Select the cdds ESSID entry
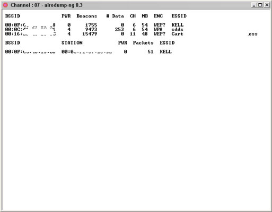Image resolution: width=272 pixels, height=212 pixels. [177, 29]
